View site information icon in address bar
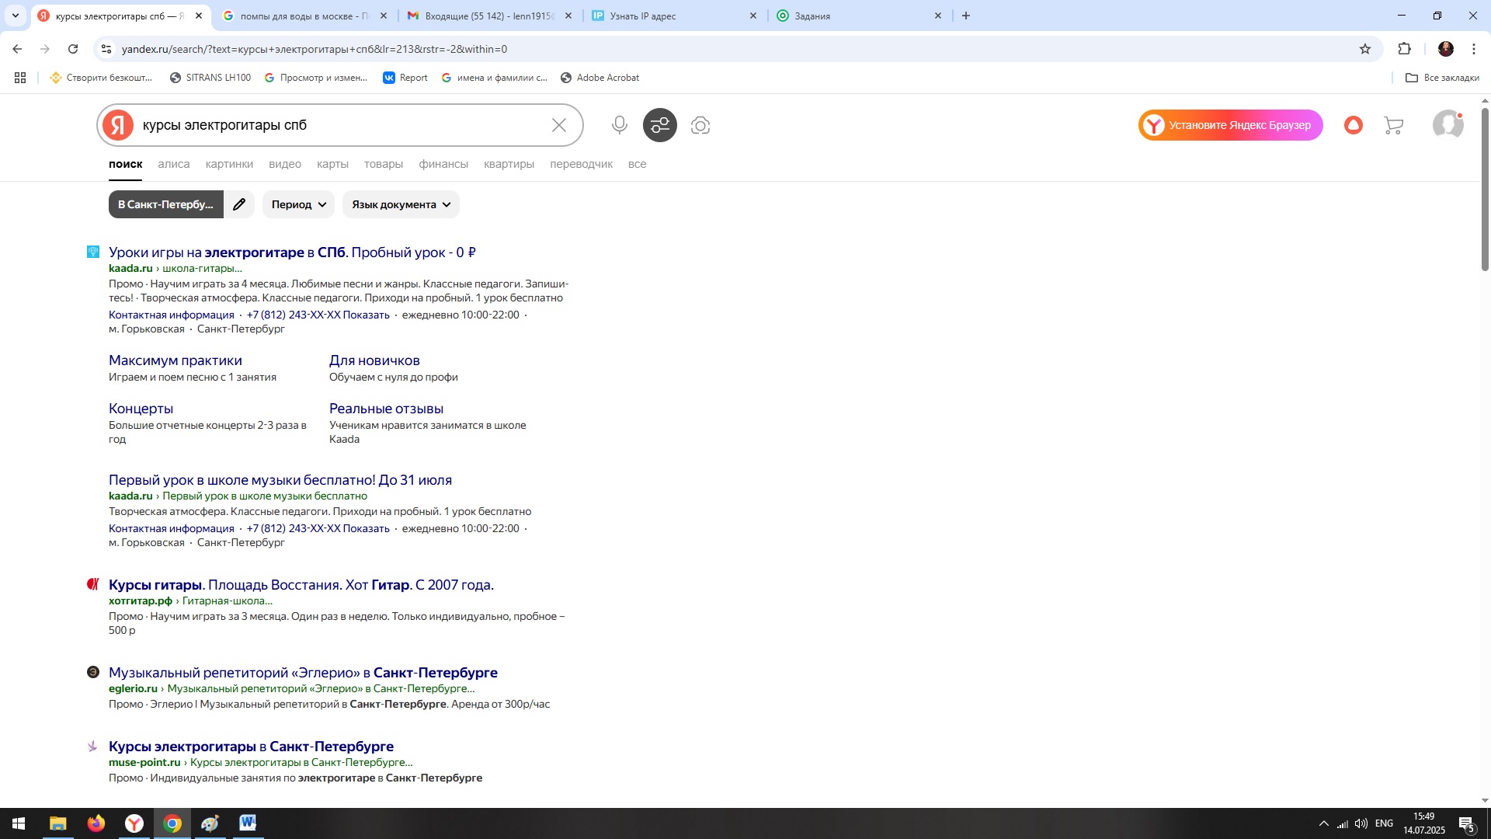This screenshot has height=839, width=1491. coord(106,49)
